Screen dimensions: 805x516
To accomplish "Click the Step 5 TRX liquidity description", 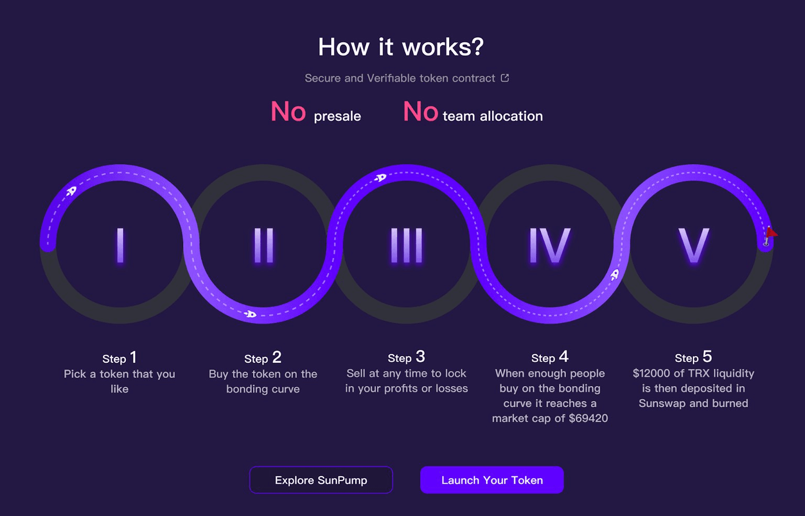I will (x=693, y=388).
